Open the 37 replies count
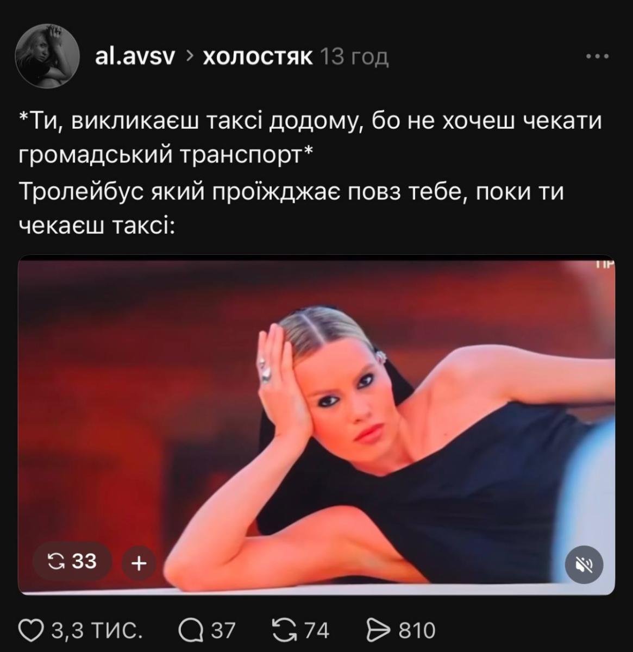The height and width of the screenshot is (652, 633). 223,630
